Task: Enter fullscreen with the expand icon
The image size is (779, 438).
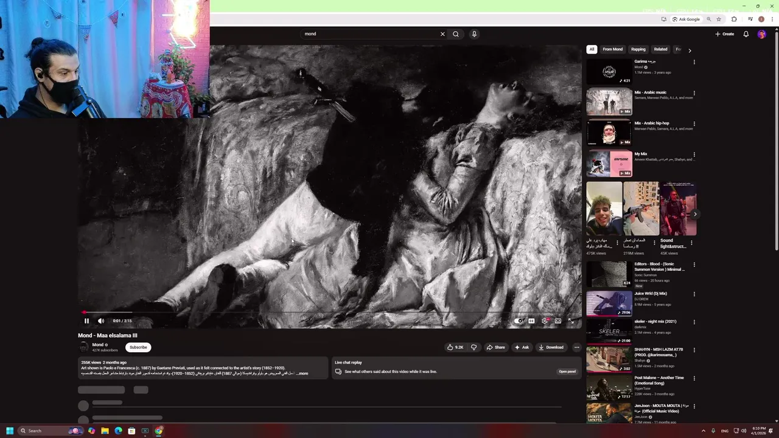Action: pos(571,321)
